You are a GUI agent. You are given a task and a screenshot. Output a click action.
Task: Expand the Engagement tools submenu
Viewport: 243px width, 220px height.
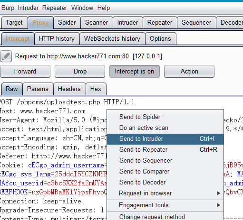click(x=165, y=205)
